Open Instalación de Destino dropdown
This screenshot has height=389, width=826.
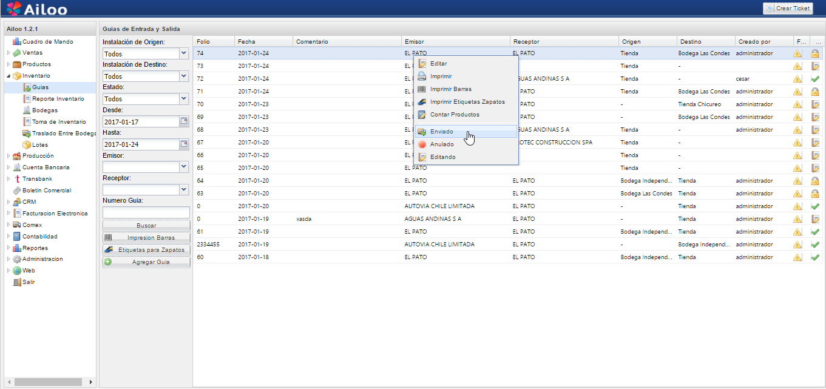coord(184,76)
